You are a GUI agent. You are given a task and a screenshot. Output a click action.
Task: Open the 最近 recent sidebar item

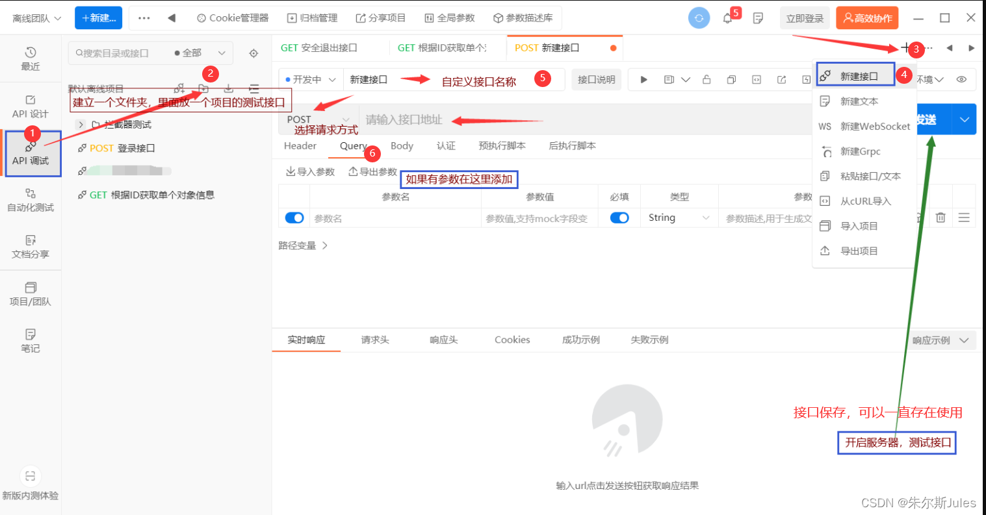tap(31, 58)
